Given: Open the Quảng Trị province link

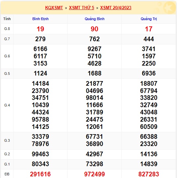Looking at the screenshot, I should click(x=149, y=19).
